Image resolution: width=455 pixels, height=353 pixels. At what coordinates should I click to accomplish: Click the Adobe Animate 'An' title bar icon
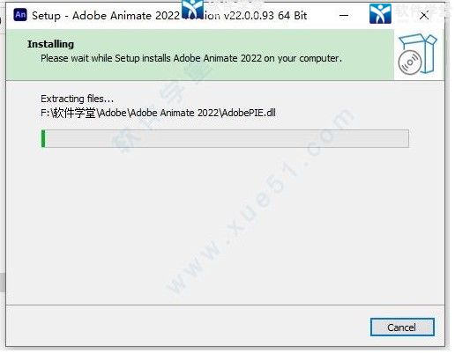(x=20, y=15)
